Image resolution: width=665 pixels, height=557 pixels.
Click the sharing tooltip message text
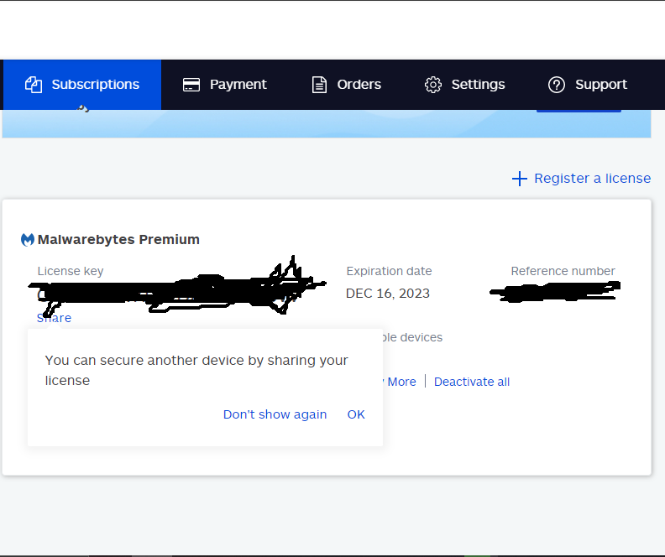click(196, 370)
